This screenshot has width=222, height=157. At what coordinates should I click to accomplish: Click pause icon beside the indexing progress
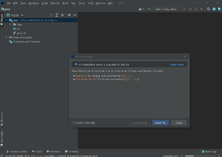[x=219, y=156]
